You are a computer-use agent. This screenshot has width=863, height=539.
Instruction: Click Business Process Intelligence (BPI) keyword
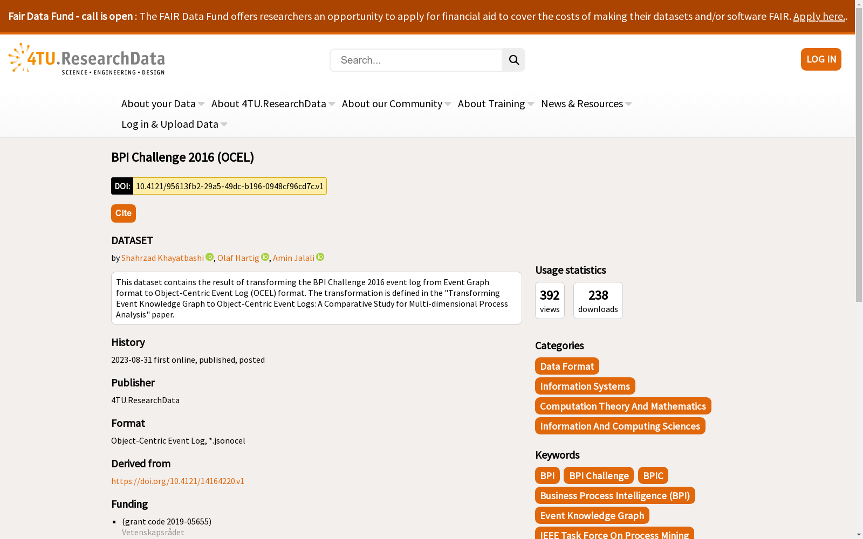point(615,495)
